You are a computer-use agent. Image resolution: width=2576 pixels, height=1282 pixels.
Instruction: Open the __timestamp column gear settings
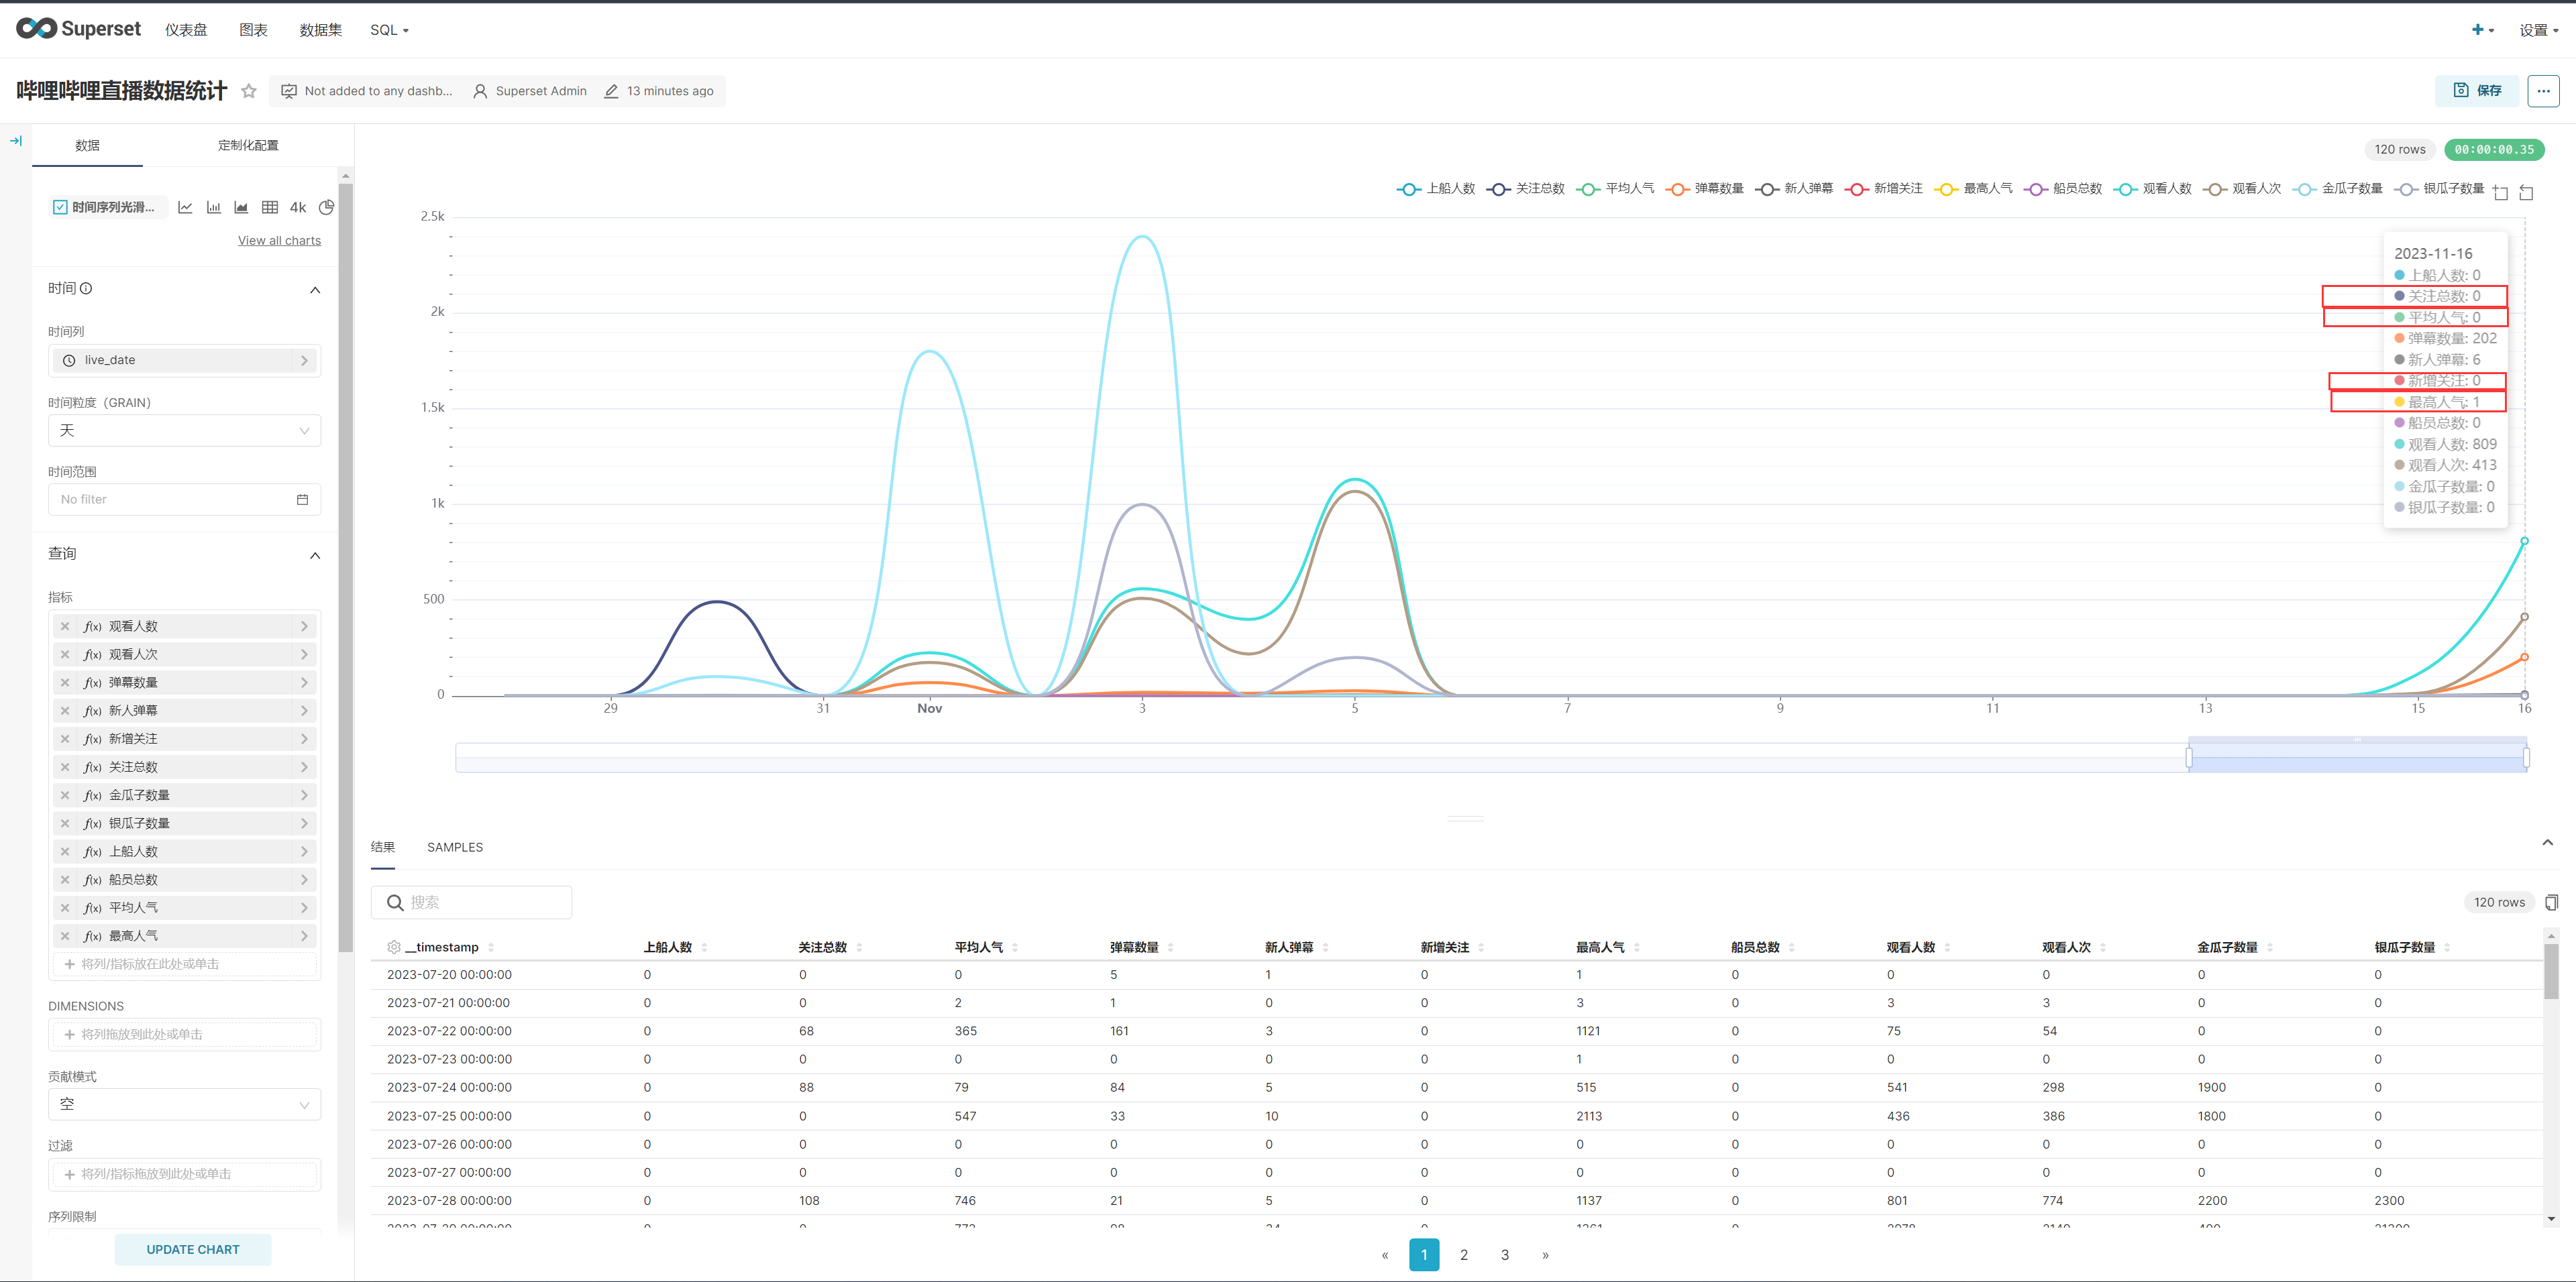pos(394,947)
